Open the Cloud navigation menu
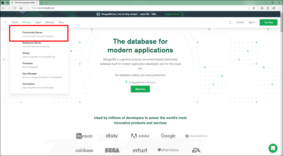This screenshot has height=156, width=283. pyautogui.click(x=15, y=22)
